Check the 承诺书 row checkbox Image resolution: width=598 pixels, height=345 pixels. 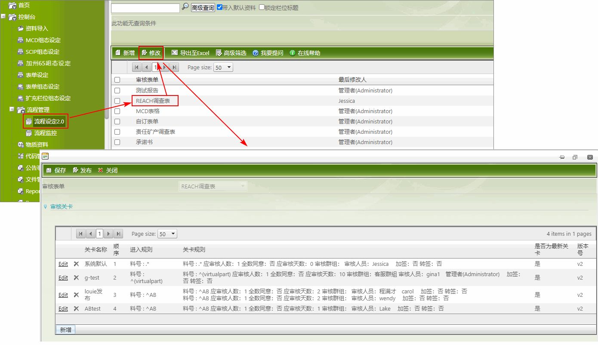(117, 142)
